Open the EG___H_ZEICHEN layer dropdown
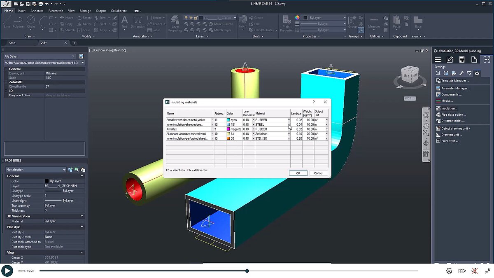 [235, 18]
